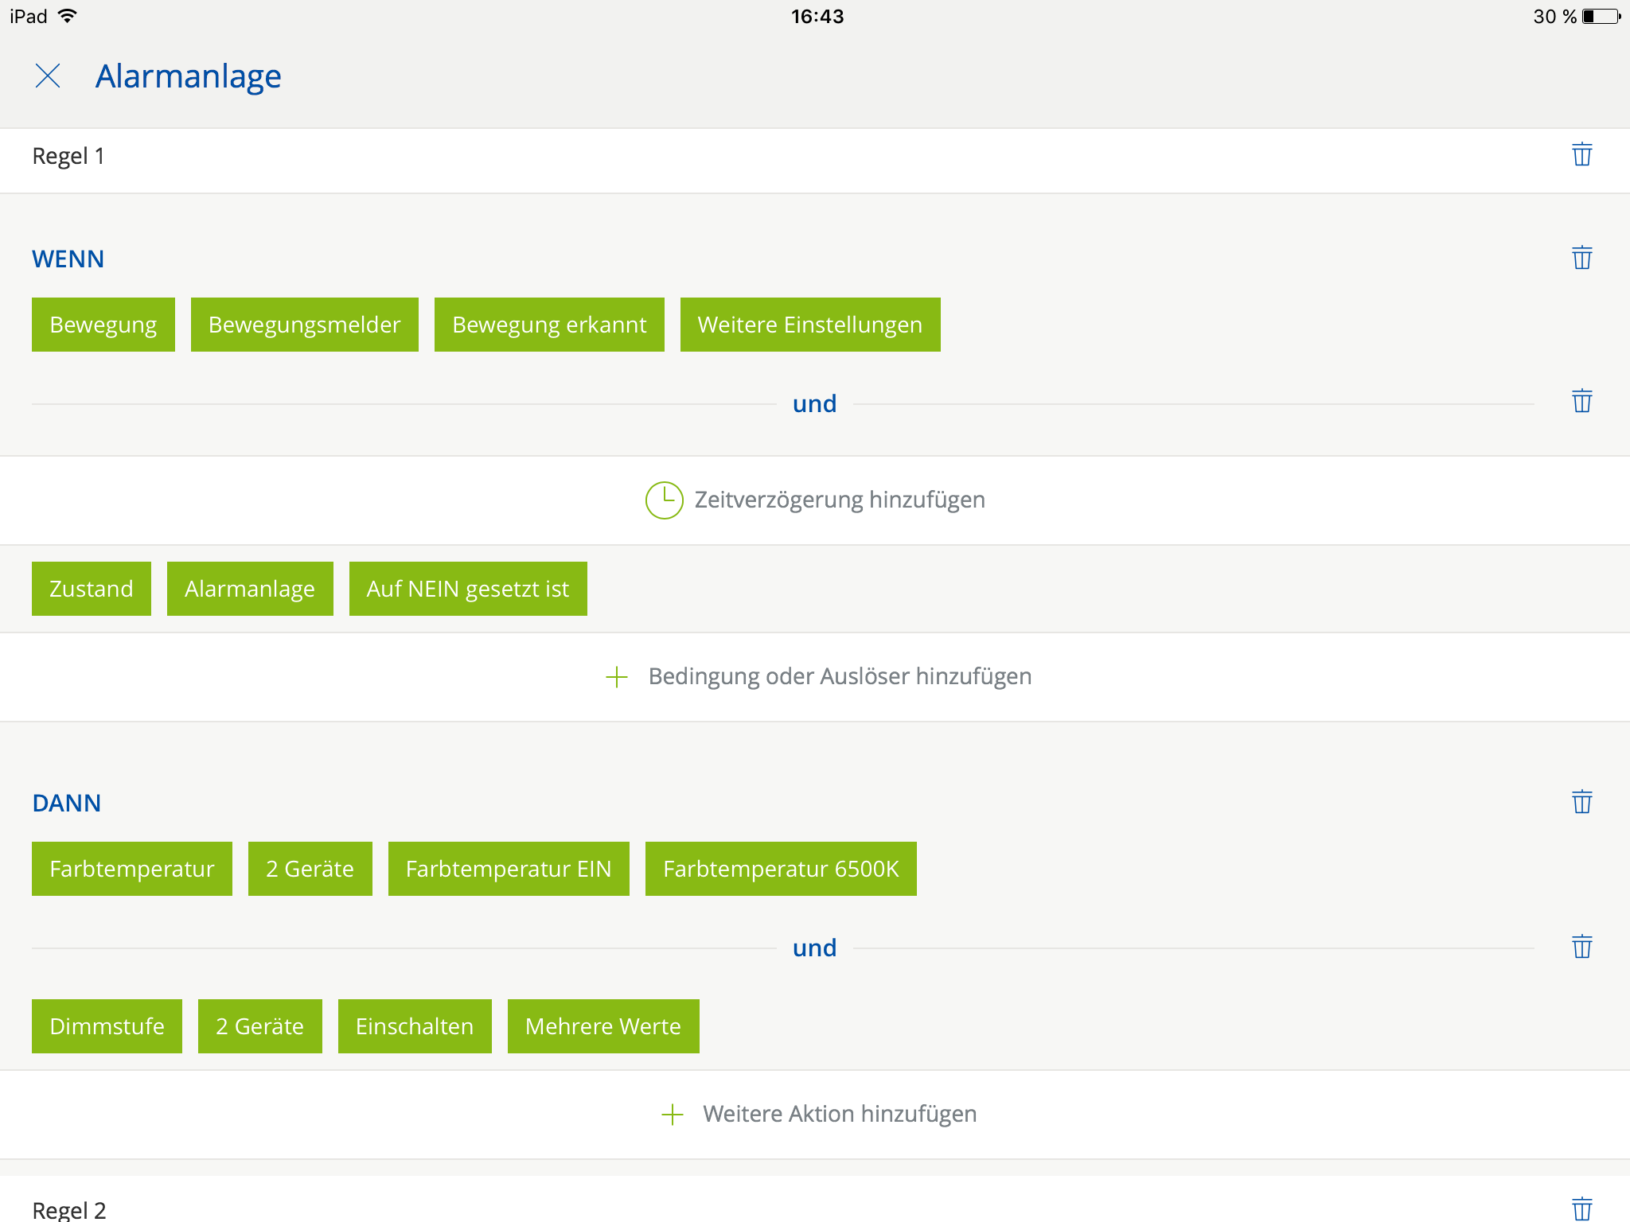Image resolution: width=1630 pixels, height=1222 pixels.
Task: Toggle the Einschalten action chip
Action: tap(415, 1026)
